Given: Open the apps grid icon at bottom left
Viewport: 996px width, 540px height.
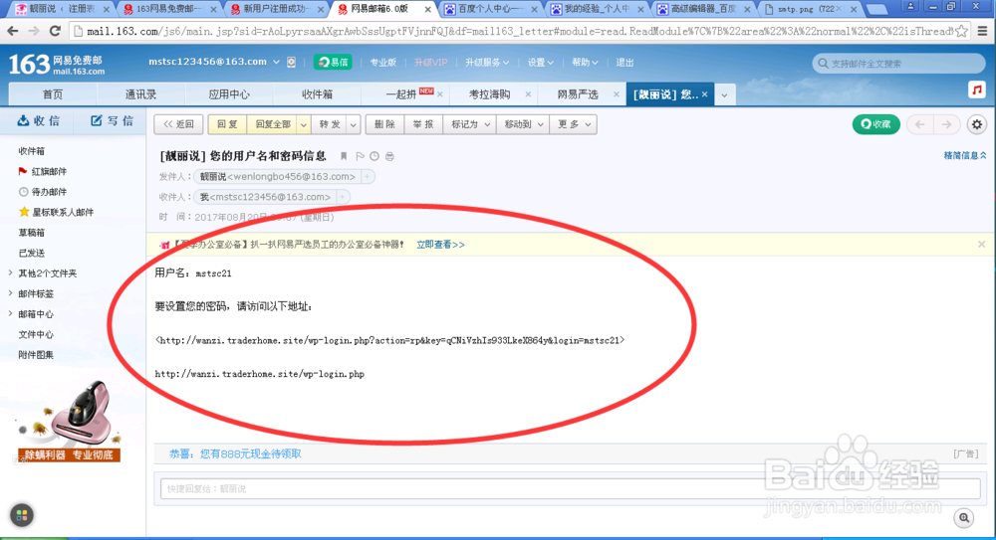Looking at the screenshot, I should [22, 515].
